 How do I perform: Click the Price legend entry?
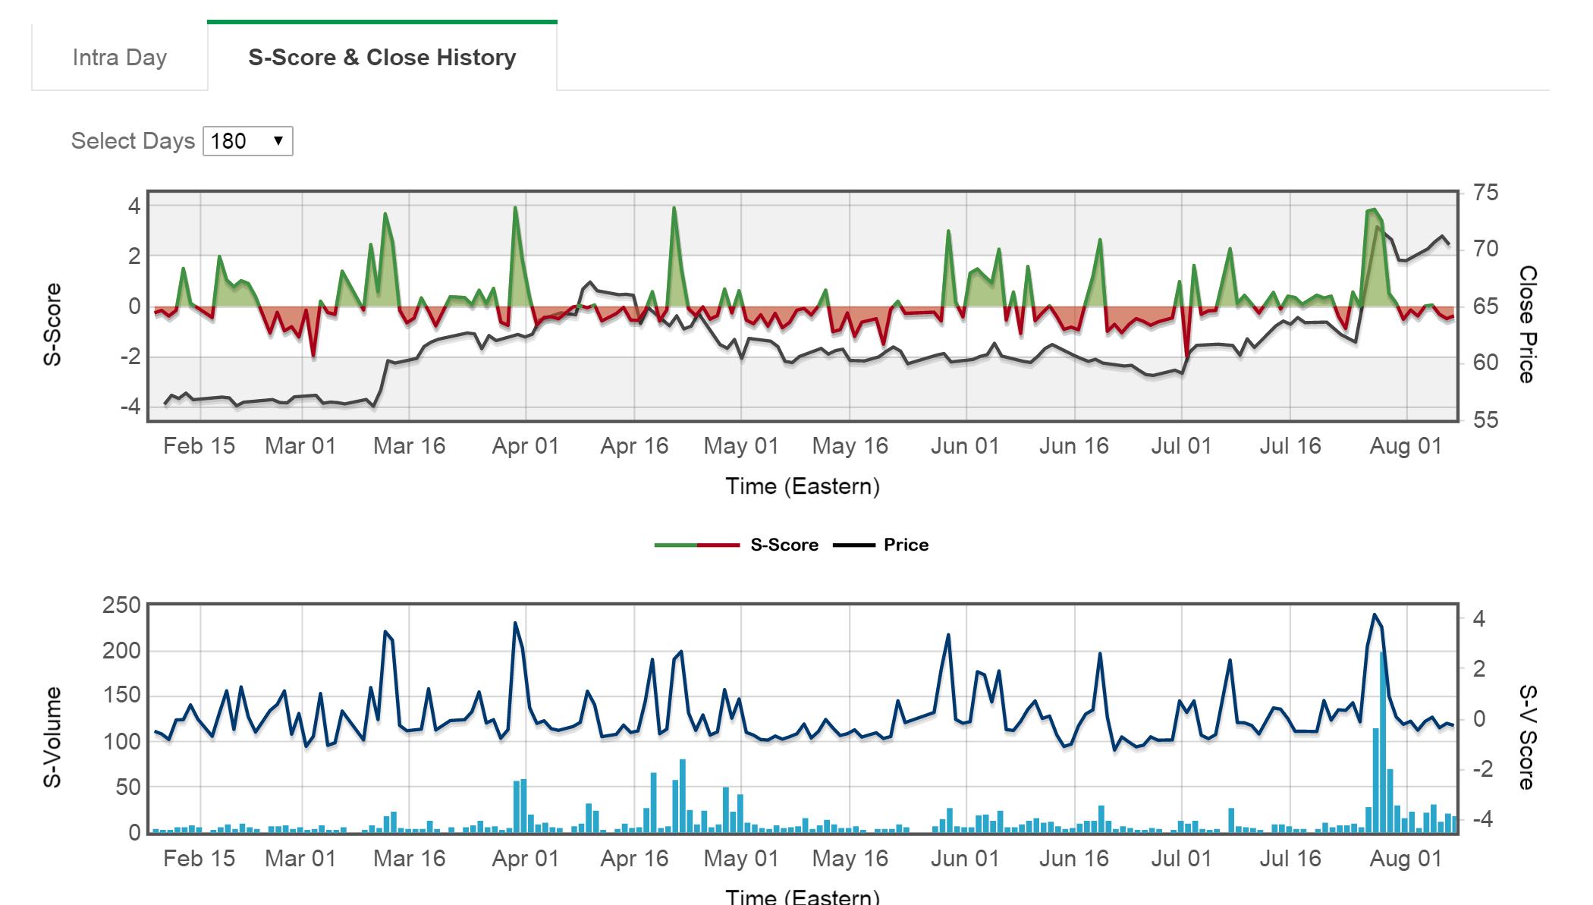pyautogui.click(x=906, y=545)
